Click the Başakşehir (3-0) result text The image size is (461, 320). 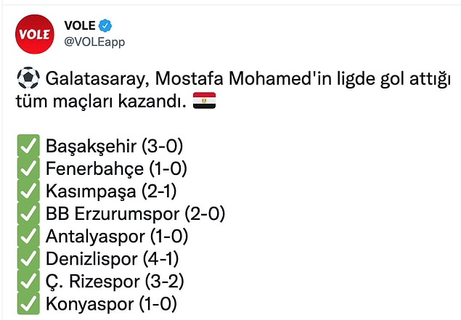tap(115, 146)
